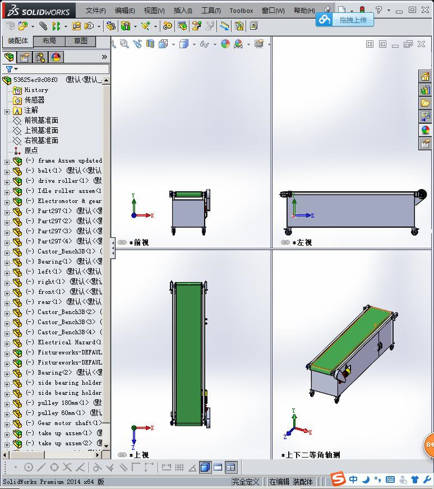The image size is (434, 489).
Task: Switch to the 布局 tab
Action: pos(49,41)
